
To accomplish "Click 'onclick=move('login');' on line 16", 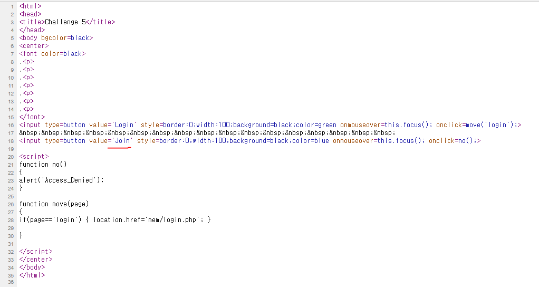I will [x=477, y=125].
